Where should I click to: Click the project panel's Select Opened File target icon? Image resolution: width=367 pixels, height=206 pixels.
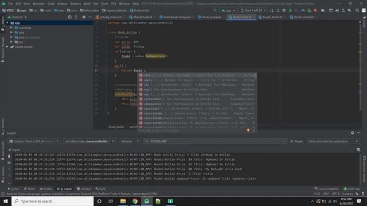point(69,17)
